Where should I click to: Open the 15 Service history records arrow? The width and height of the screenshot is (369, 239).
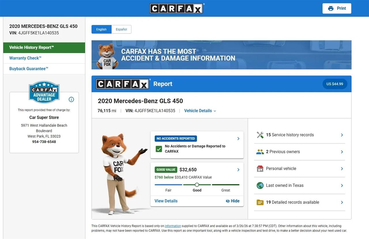click(342, 135)
